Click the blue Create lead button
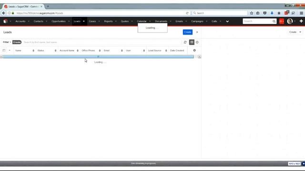This screenshot has width=305, height=171. [x=187, y=32]
